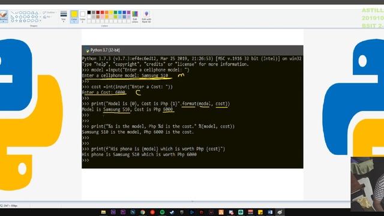Open Spotify from taskbar
Viewport: 384px width, 216px height.
point(163,212)
